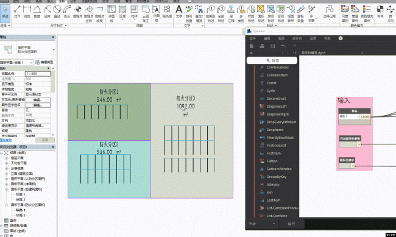Open the Color Fill Legend tool
Screen dimensions: 396x237
click(367, 13)
